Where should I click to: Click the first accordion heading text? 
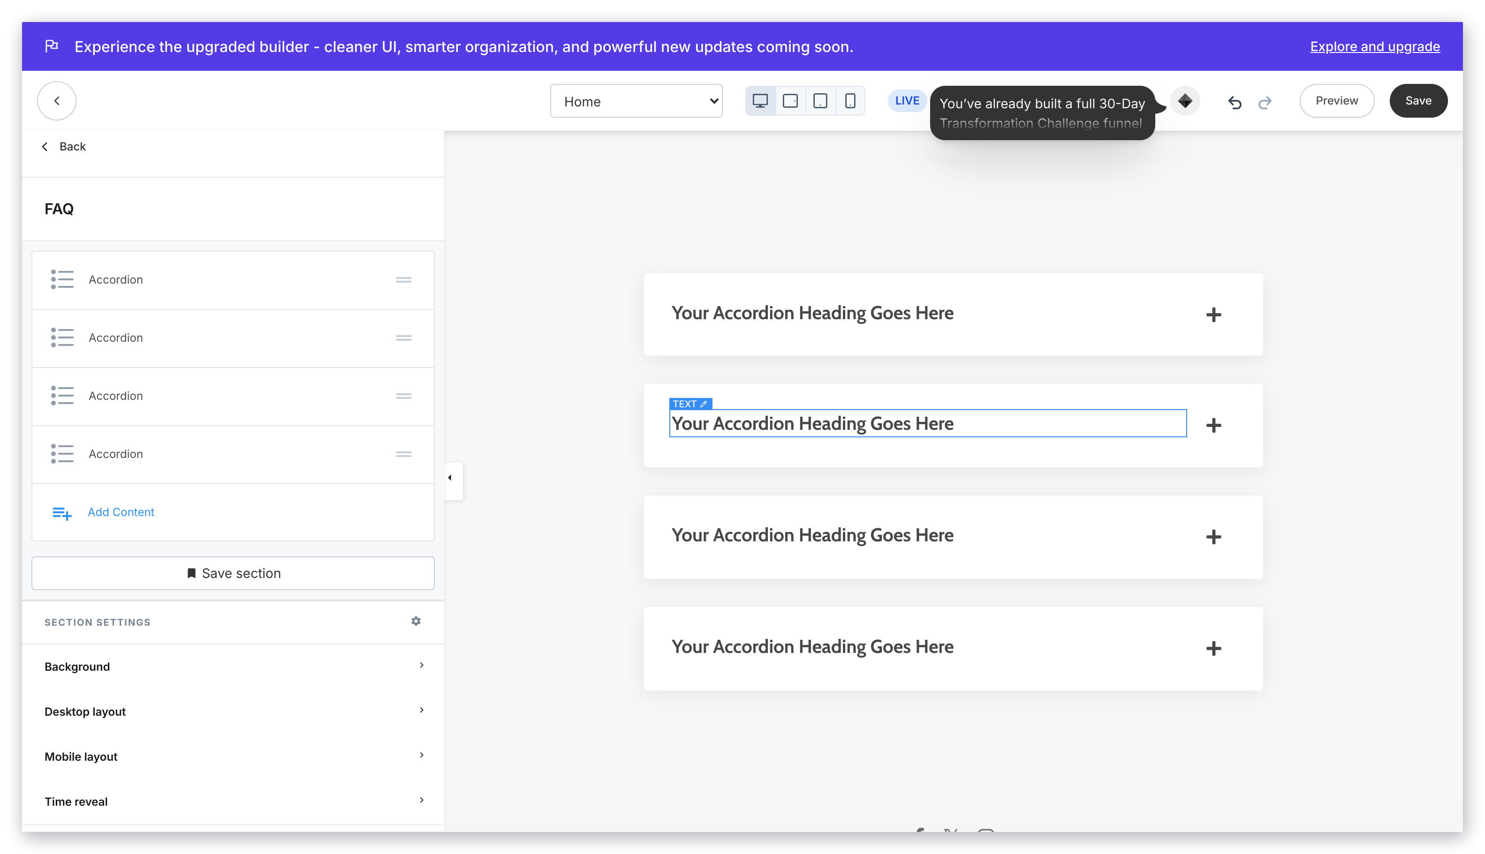point(812,313)
